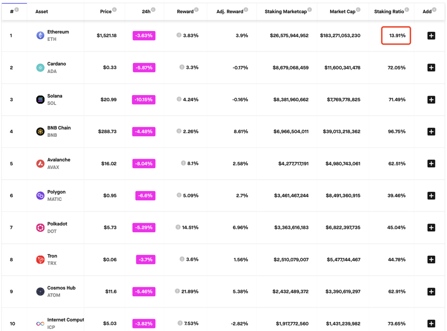Click the Internet Computer infinity logo
This screenshot has width=447, height=331.
[40, 324]
